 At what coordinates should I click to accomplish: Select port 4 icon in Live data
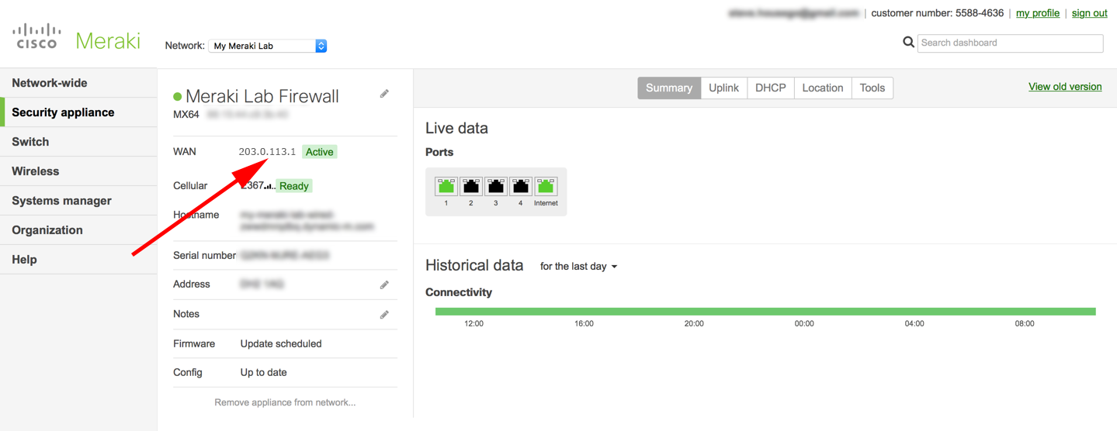[x=521, y=186]
